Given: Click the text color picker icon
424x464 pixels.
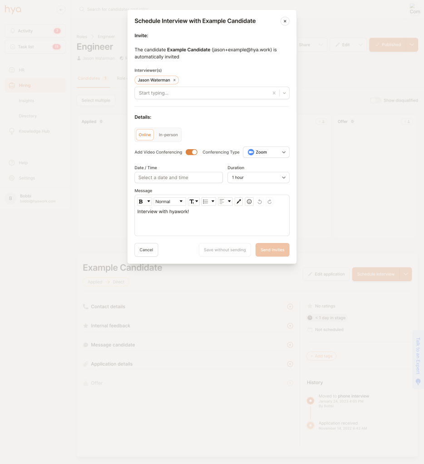Looking at the screenshot, I should point(239,201).
